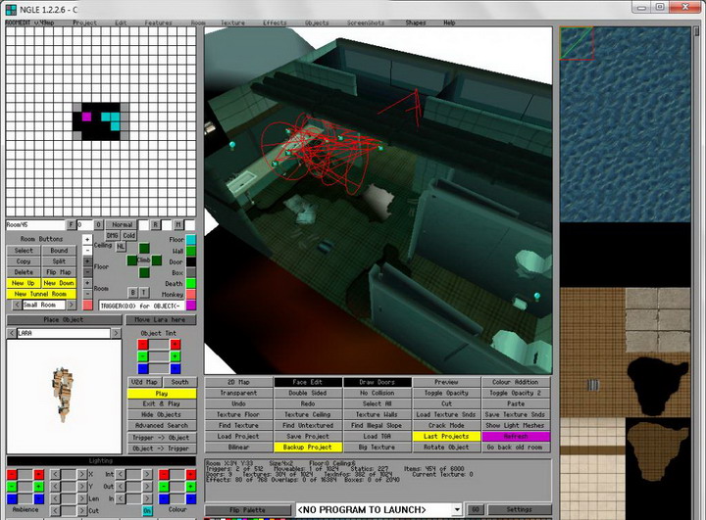
Task: Go to previous object before LARA
Action: tap(12, 333)
